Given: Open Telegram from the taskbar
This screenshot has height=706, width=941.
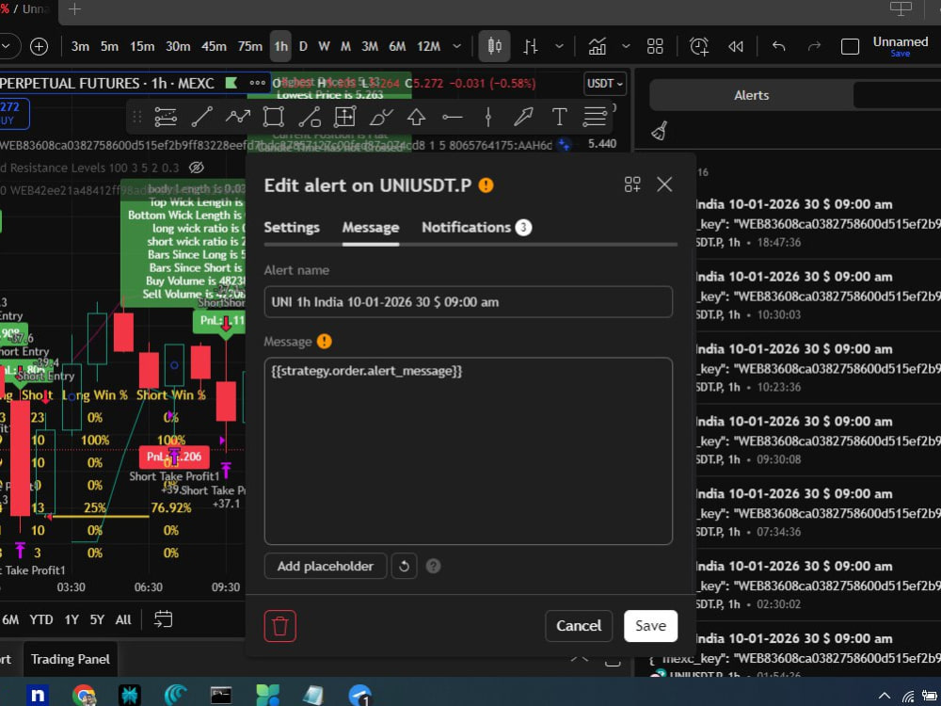Looking at the screenshot, I should pos(360,696).
